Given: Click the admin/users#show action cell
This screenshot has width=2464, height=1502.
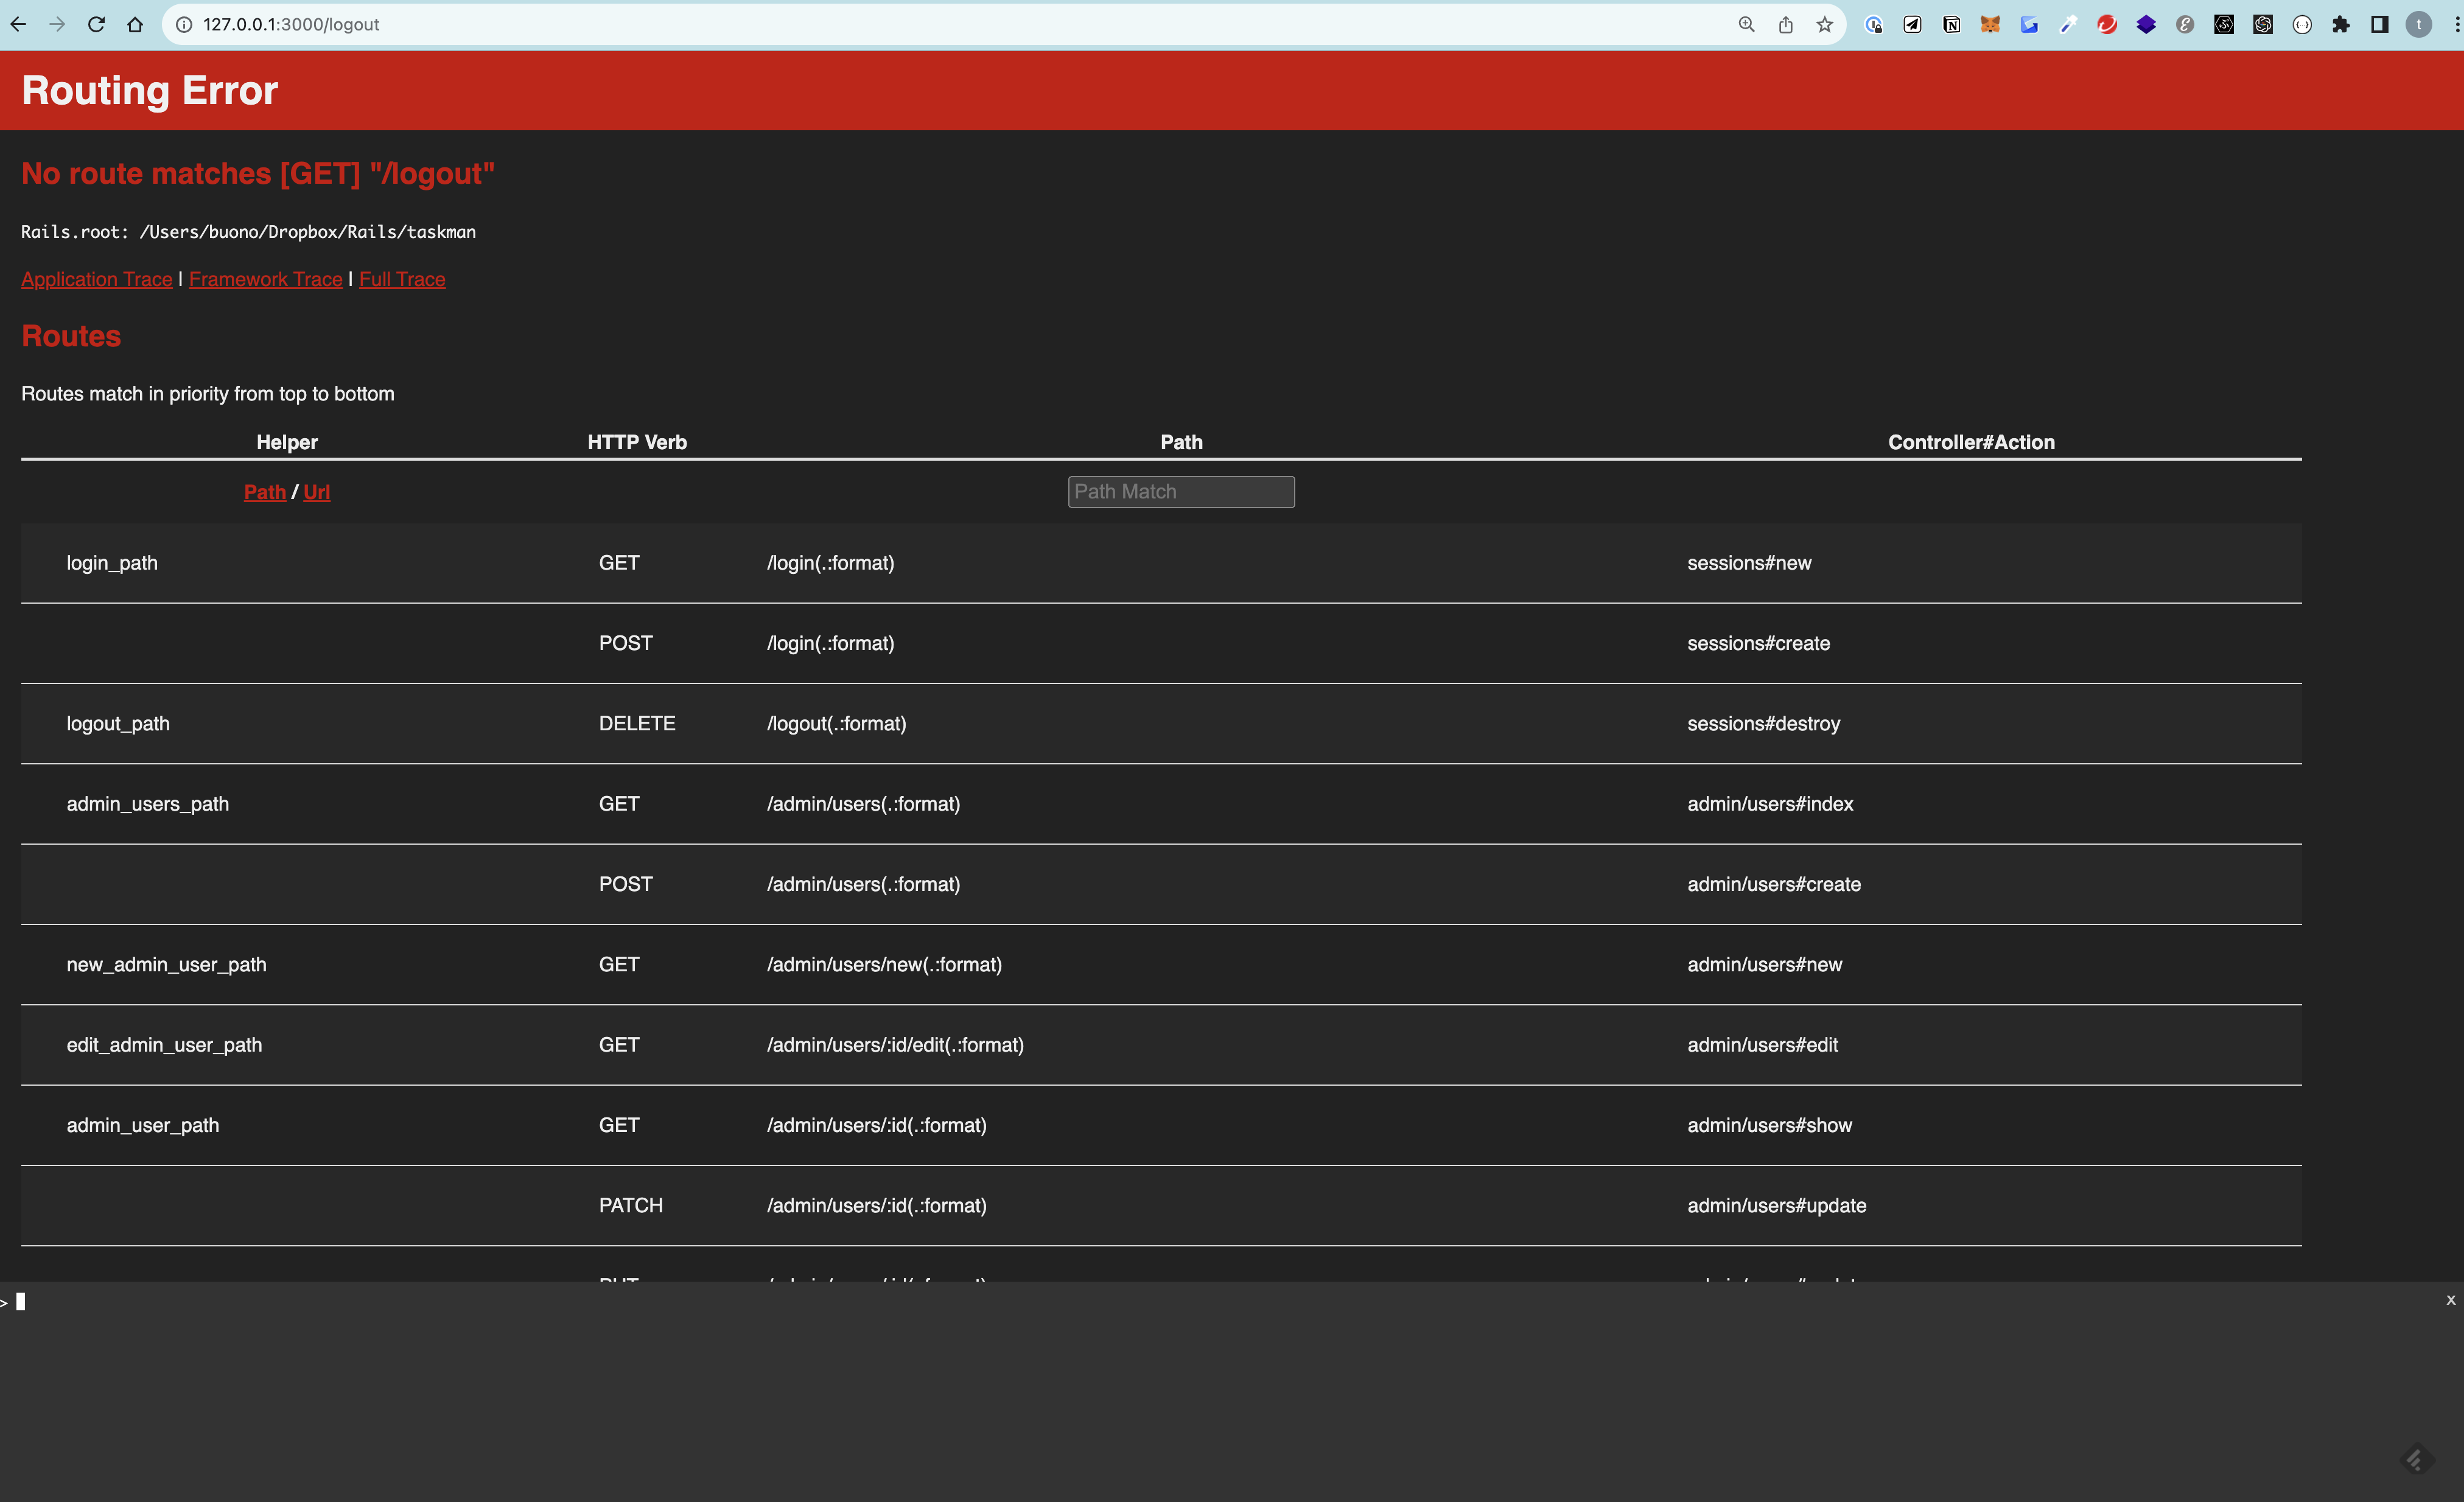Looking at the screenshot, I should [1769, 1125].
